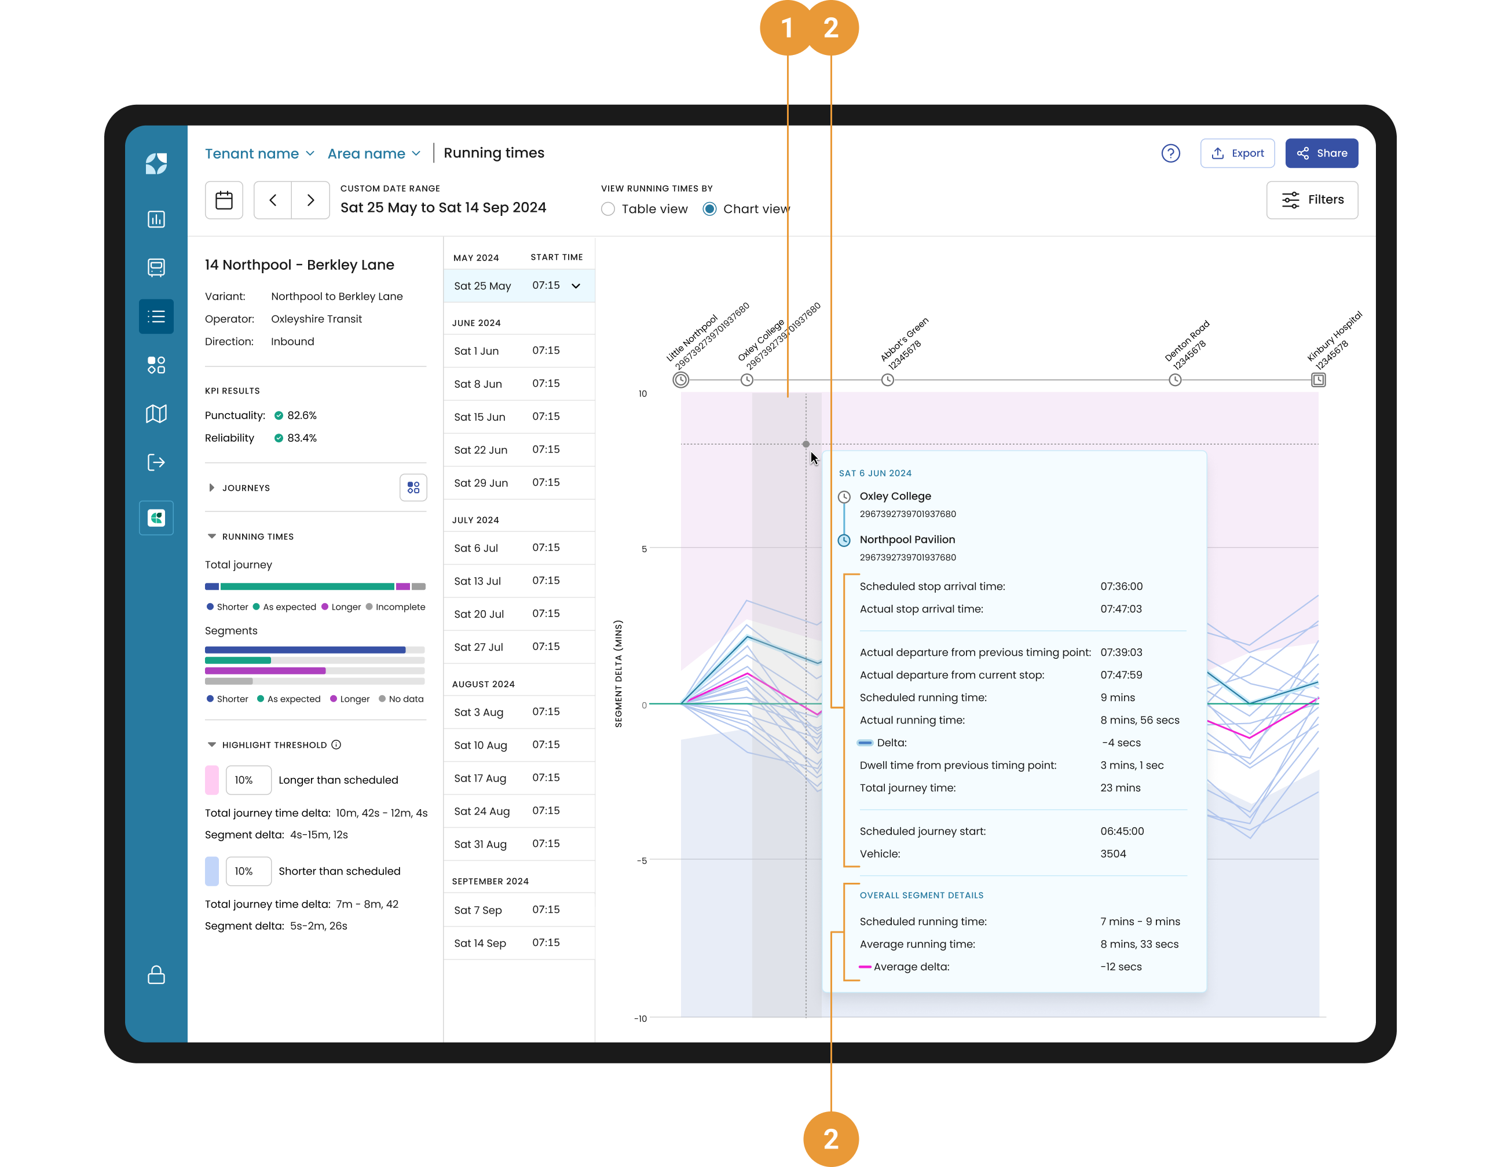The image size is (1501, 1167).
Task: Select the Chart view radio button
Action: 710,209
